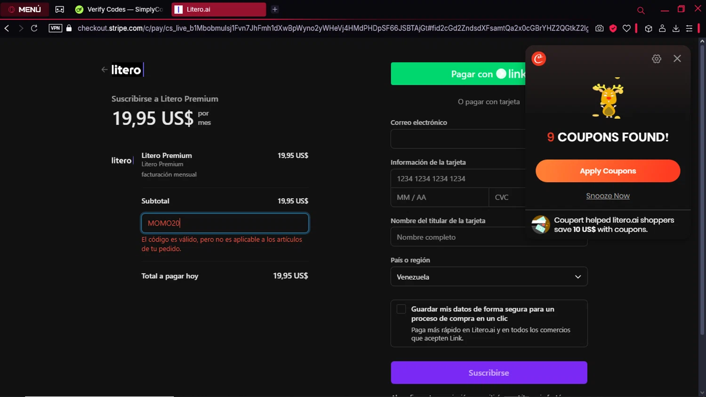Image resolution: width=706 pixels, height=397 pixels.
Task: Toggle the VPN badge in the address bar
Action: click(56, 28)
